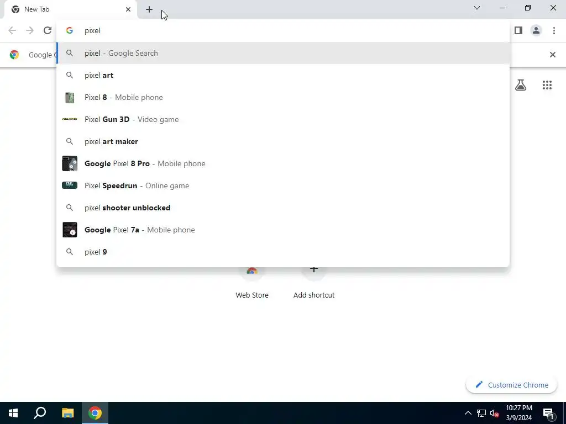The width and height of the screenshot is (566, 424).
Task: Show hidden system tray icons
Action: click(468, 413)
